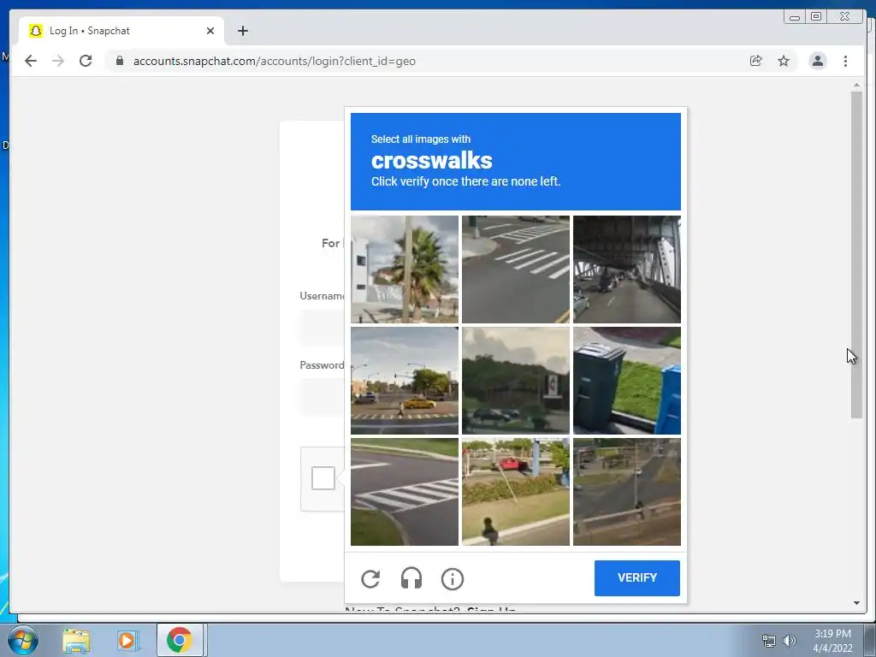The width and height of the screenshot is (876, 657).
Task: Select the bridge underpass image tile
Action: point(627,269)
